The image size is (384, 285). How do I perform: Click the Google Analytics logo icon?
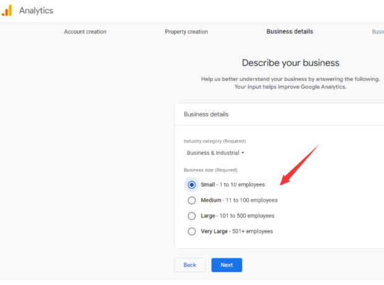[7, 11]
